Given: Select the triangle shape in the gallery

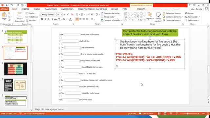Looking at the screenshot, I should click(126, 17).
